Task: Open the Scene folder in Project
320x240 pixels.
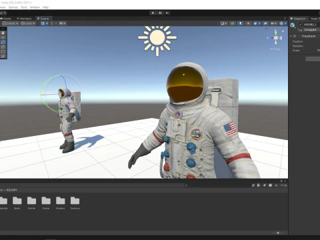Action: (46, 203)
